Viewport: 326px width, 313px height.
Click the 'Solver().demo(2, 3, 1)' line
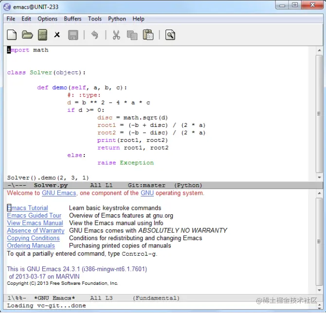(x=48, y=178)
